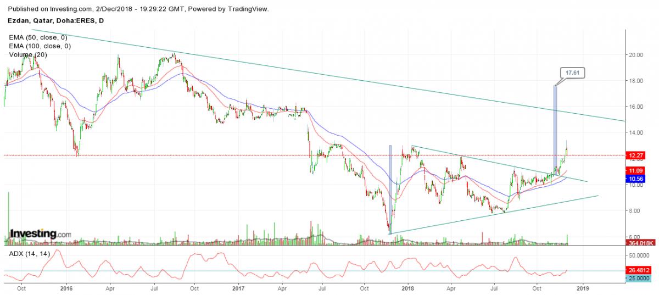Click the 364.018K volume value tag
The image size is (659, 295).
point(639,243)
